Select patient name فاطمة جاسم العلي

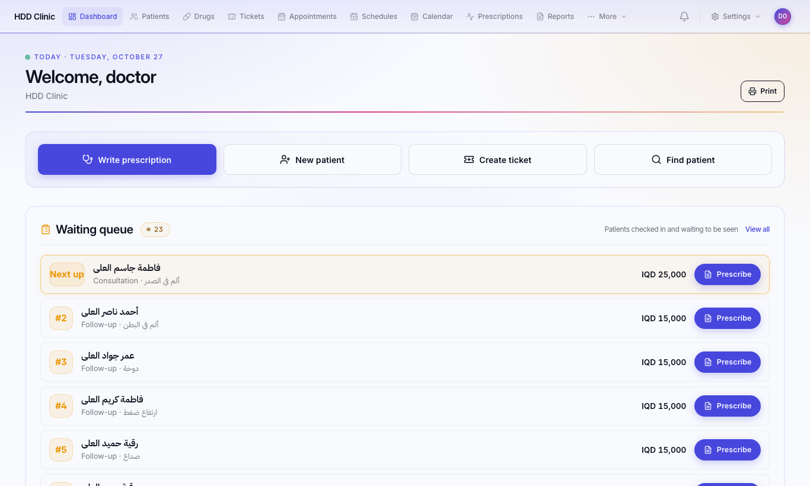pyautogui.click(x=127, y=268)
